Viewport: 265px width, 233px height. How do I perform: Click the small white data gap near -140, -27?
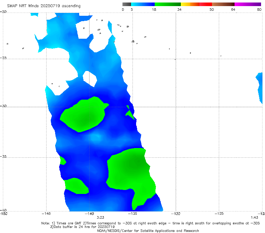90,79
